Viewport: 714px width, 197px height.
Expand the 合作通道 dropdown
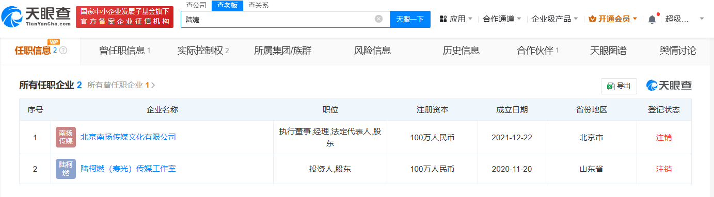point(502,19)
